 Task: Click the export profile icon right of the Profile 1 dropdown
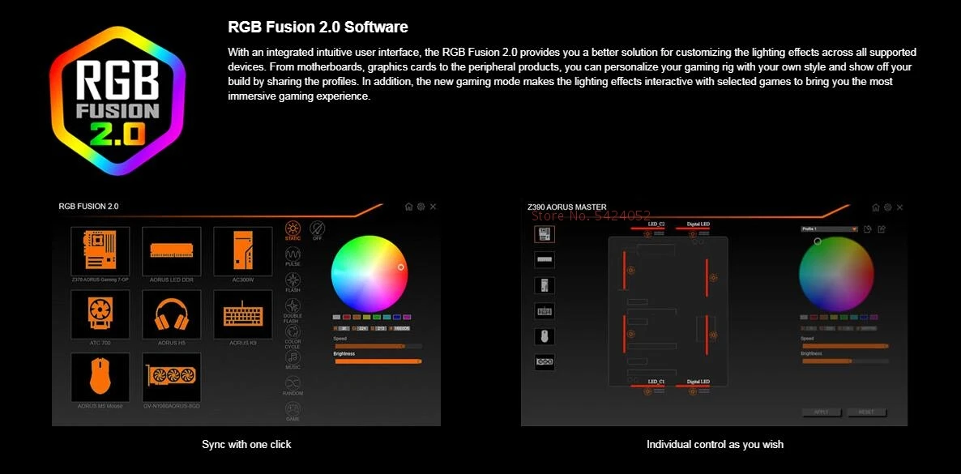(x=882, y=228)
